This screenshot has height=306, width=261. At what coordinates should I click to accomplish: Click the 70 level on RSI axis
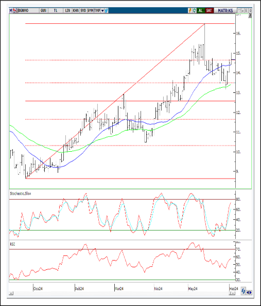(238, 249)
